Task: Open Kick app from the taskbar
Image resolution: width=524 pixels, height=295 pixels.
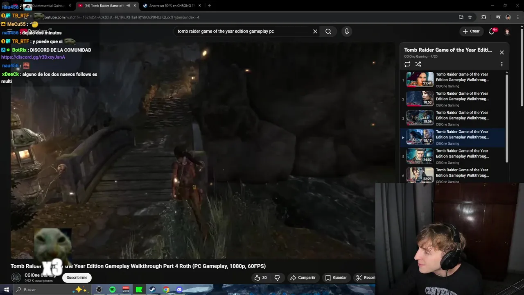Action: [139, 290]
